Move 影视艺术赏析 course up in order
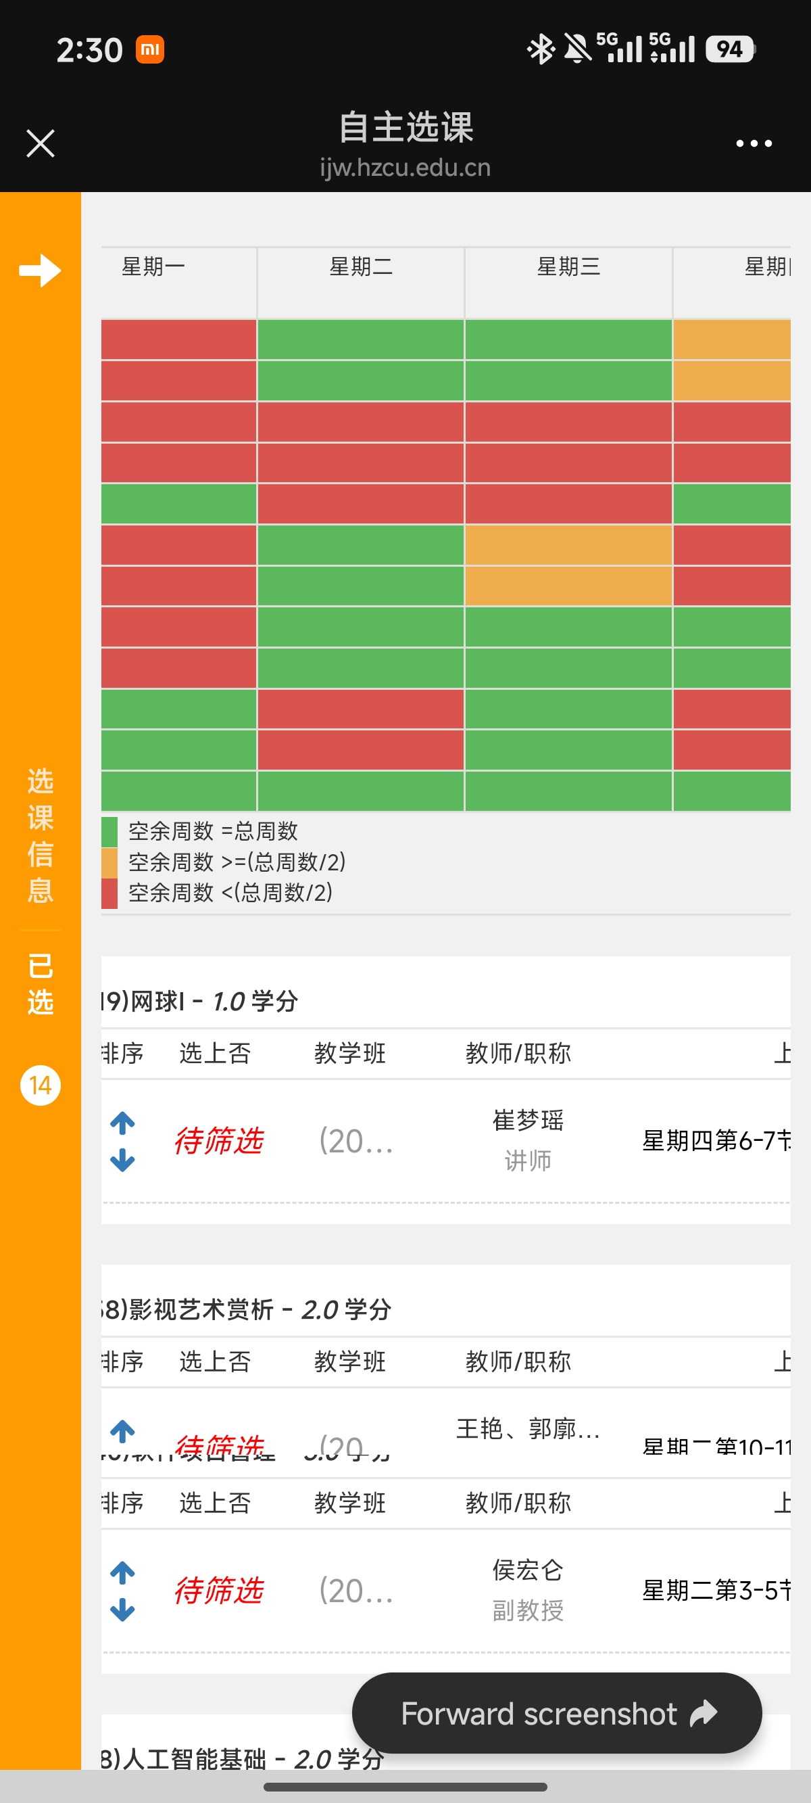Screen dimensions: 811x1803 (x=122, y=1430)
